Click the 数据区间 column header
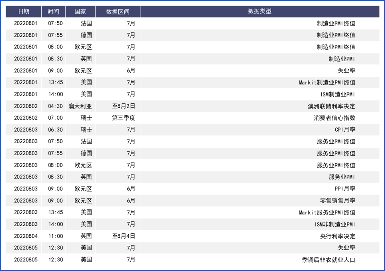The height and width of the screenshot is (271, 385). click(x=118, y=11)
